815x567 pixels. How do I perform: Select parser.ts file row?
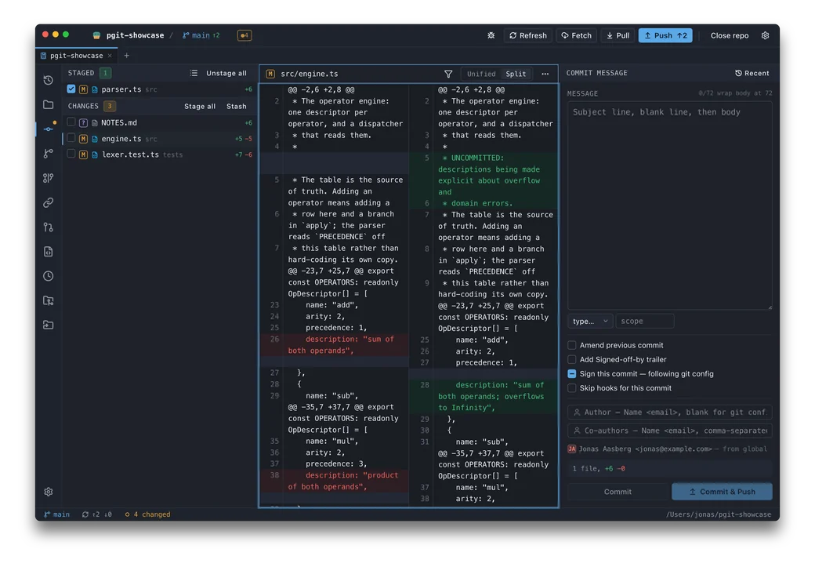click(159, 89)
